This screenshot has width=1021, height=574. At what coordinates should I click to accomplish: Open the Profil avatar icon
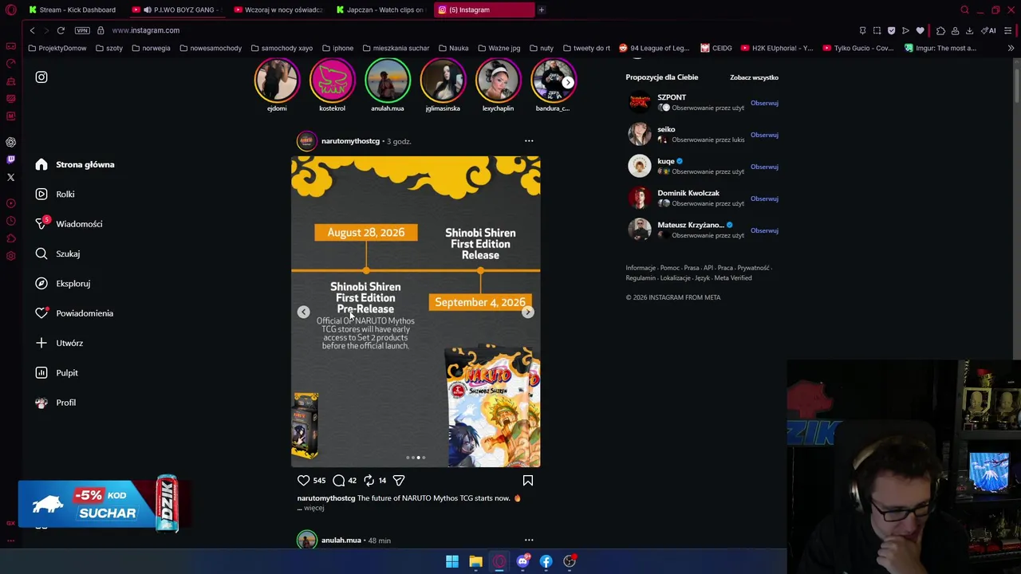tap(41, 403)
